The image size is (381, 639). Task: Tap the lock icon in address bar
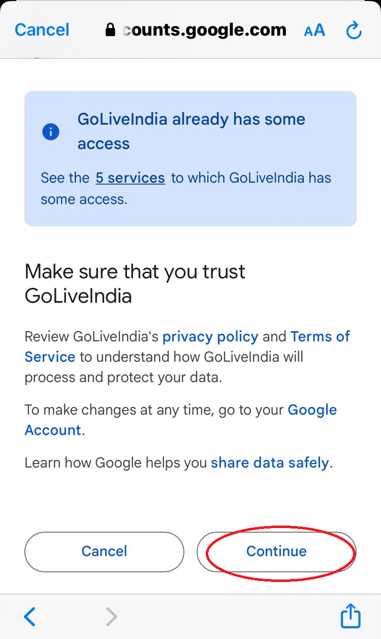pyautogui.click(x=110, y=31)
